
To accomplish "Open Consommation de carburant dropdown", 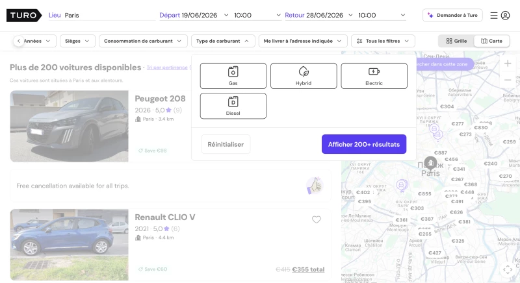I will (x=143, y=41).
